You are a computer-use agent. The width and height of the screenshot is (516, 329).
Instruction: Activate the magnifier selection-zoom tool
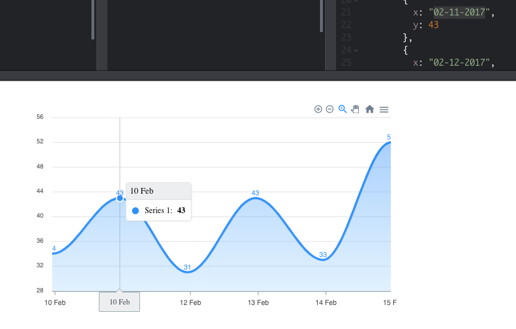(x=342, y=109)
